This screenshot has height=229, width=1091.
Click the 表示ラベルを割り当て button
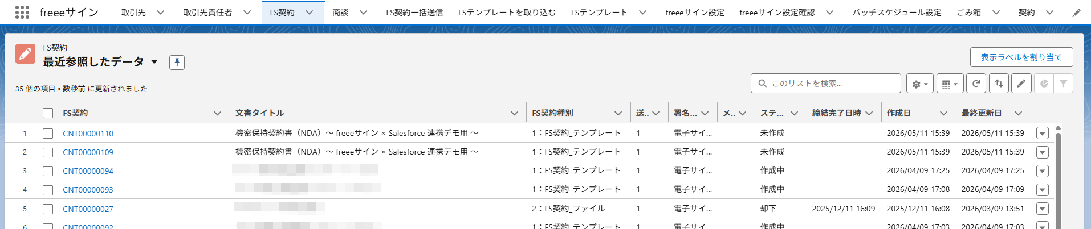point(1021,57)
